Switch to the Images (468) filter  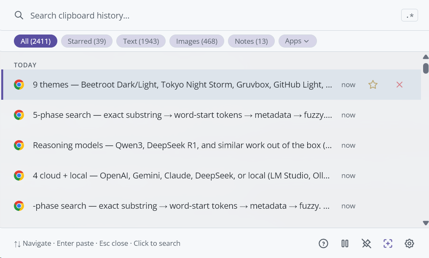[196, 41]
